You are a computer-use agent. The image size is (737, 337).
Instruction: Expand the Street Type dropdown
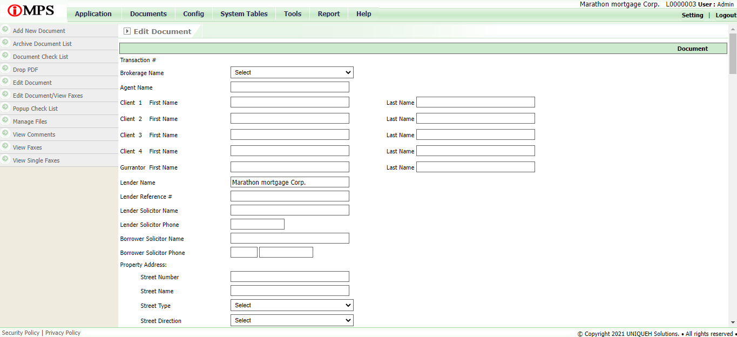point(292,305)
